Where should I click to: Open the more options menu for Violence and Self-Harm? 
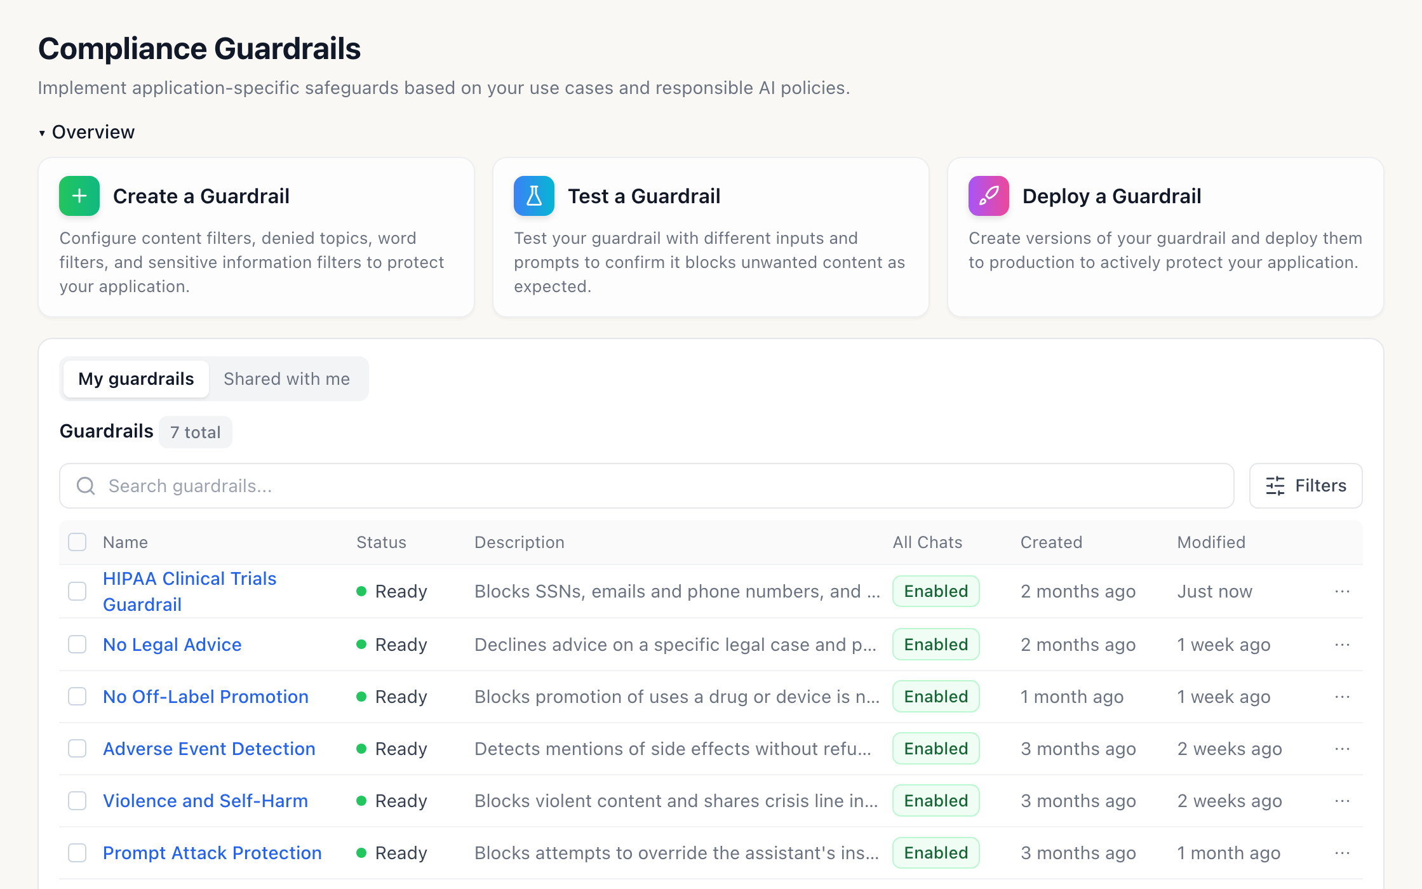1342,801
